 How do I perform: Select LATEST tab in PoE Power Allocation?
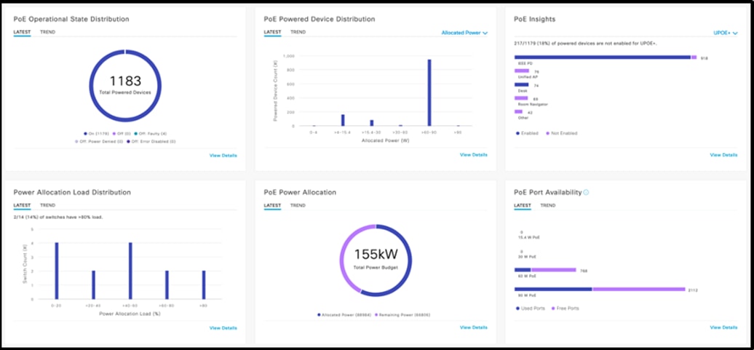coord(272,205)
